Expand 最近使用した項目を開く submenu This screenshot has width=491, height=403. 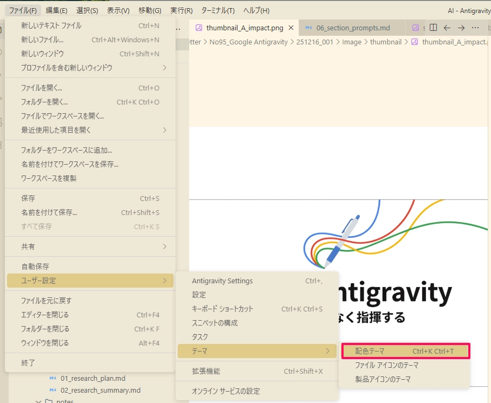[90, 130]
